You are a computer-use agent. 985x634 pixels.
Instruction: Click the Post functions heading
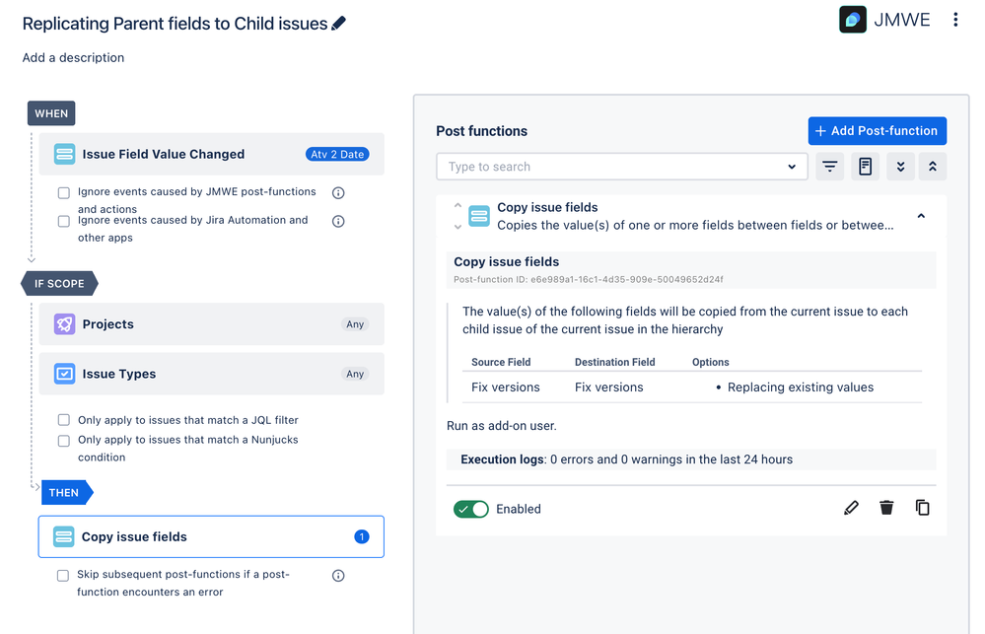coord(482,131)
